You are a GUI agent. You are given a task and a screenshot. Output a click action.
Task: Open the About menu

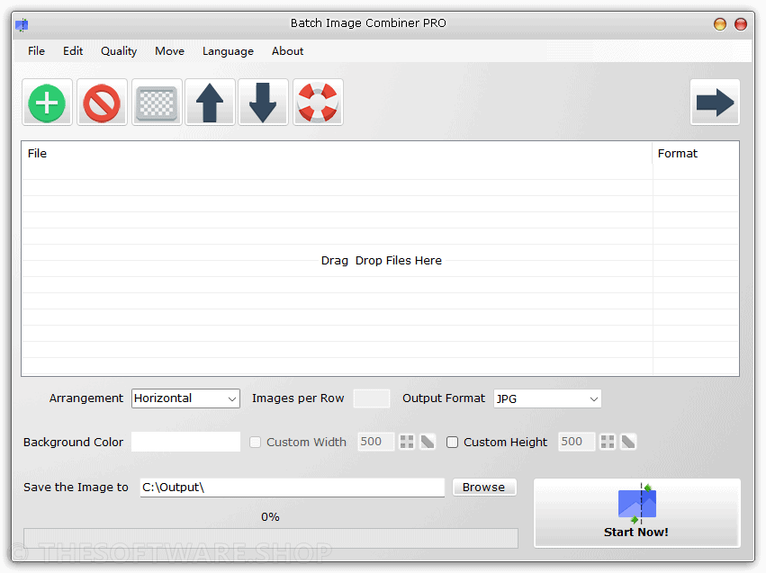coord(287,51)
